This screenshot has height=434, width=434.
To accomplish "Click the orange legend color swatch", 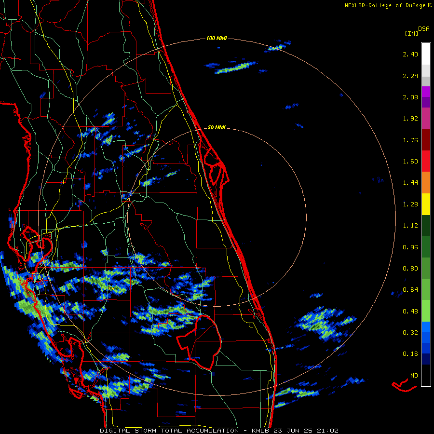I will [426, 183].
